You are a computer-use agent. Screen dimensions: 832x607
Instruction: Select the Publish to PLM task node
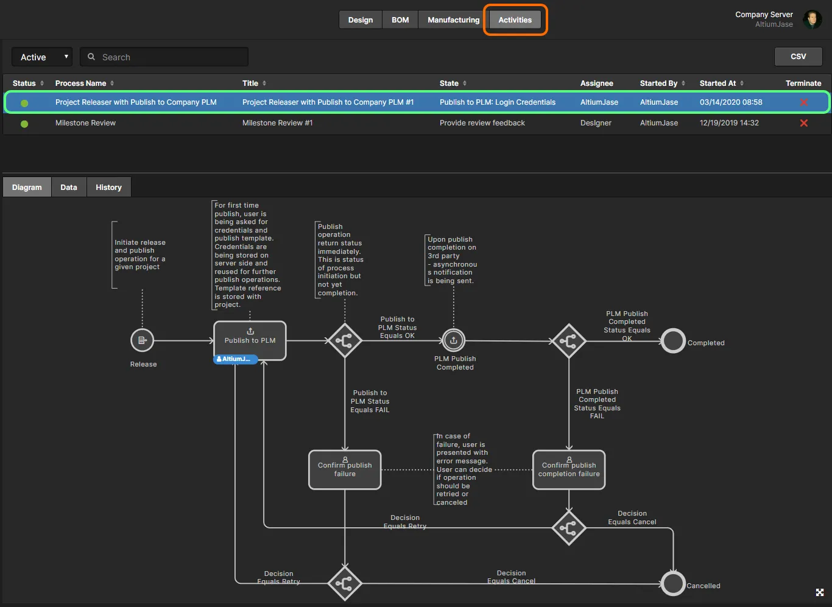click(x=250, y=340)
